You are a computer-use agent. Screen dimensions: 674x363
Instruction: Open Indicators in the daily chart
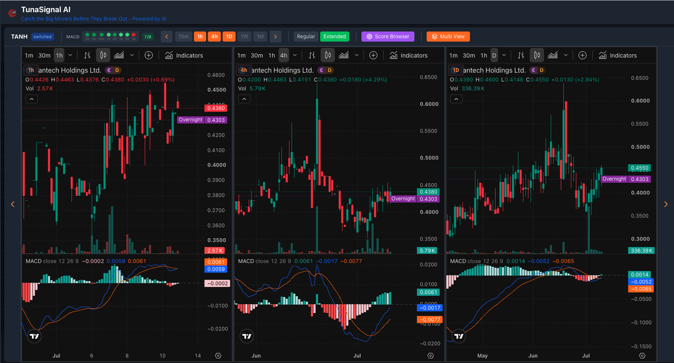click(618, 55)
